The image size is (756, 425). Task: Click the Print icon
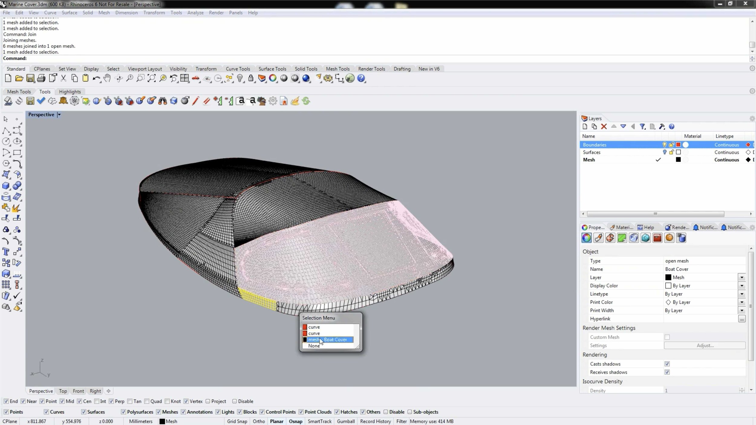tap(41, 78)
